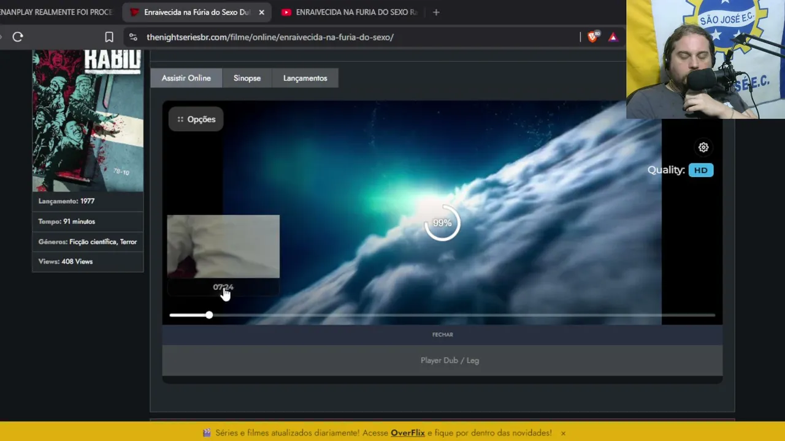Switch to the NANPLAY REALMENTE FOI PROCE tab
Image resolution: width=785 pixels, height=441 pixels.
pyautogui.click(x=58, y=12)
